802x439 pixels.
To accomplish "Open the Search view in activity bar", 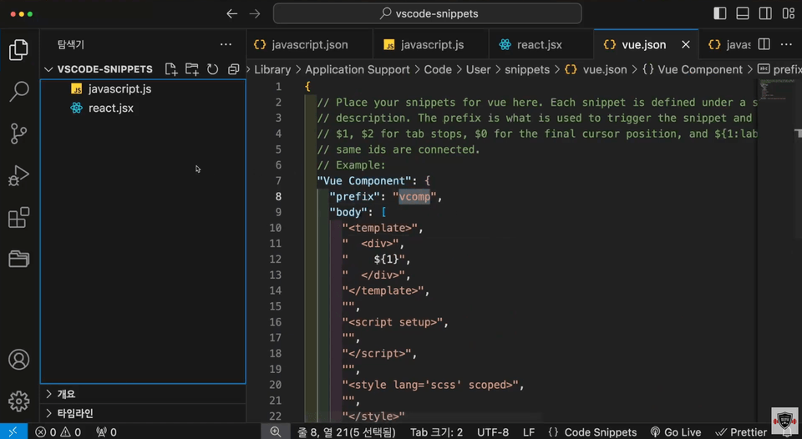I will [19, 92].
